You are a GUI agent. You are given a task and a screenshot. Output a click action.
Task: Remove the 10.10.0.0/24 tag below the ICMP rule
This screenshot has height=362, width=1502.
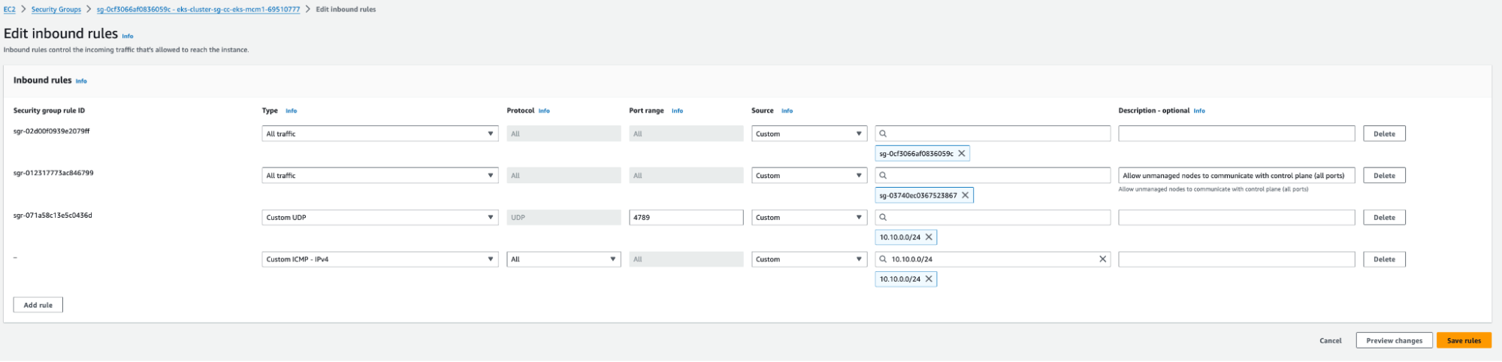point(929,279)
